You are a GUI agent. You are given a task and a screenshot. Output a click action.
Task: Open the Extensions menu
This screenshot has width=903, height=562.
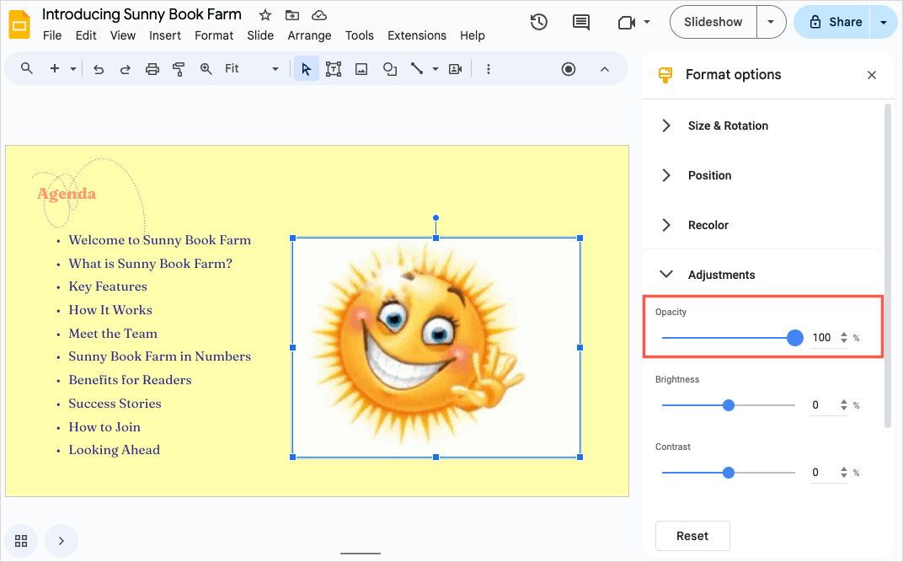click(x=416, y=35)
